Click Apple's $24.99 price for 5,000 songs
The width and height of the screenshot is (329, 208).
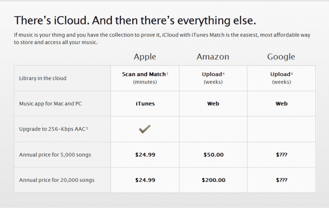pos(145,155)
